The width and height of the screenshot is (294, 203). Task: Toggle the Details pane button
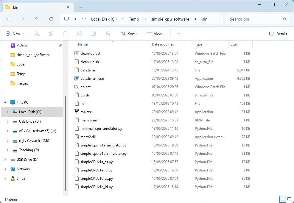coord(278,34)
